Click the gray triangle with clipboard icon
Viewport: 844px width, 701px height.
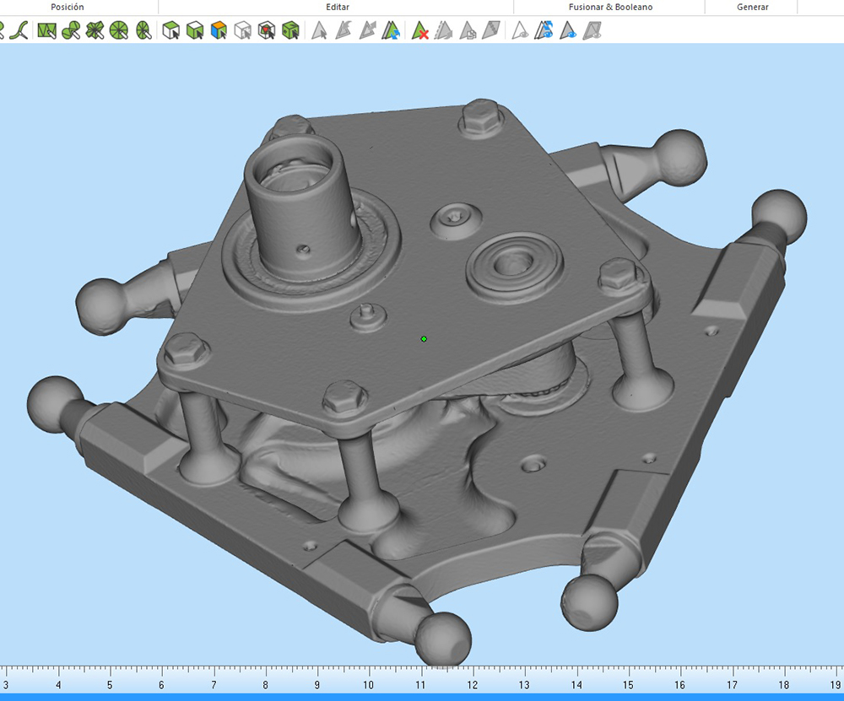pos(468,31)
